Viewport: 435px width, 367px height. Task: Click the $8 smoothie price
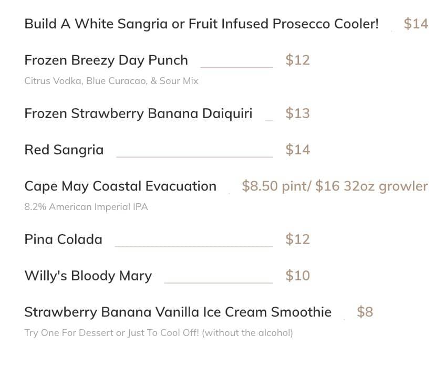365,312
